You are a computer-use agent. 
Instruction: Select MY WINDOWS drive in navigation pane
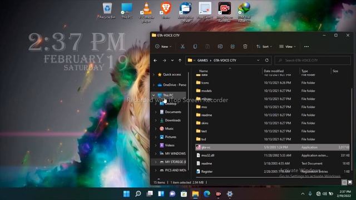pos(172,153)
